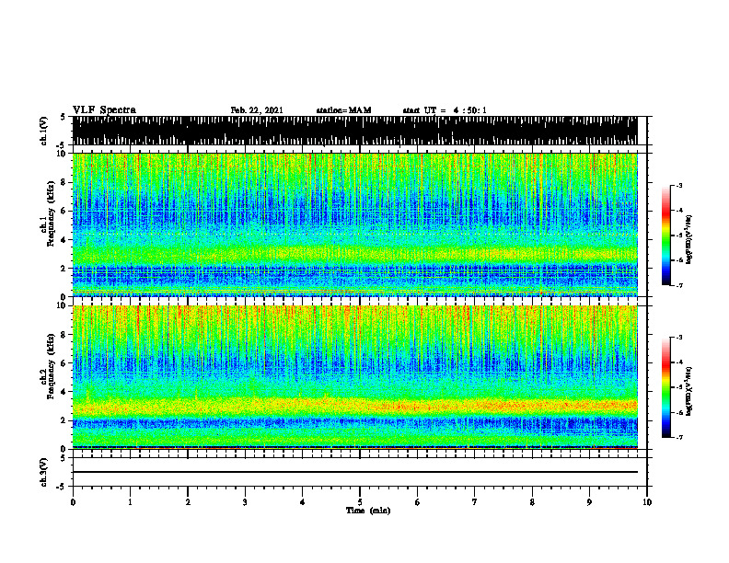Image resolution: width=729 pixels, height=563 pixels.
Task: Click the "5" tick on ch.1(V) axis
Action: pos(63,118)
